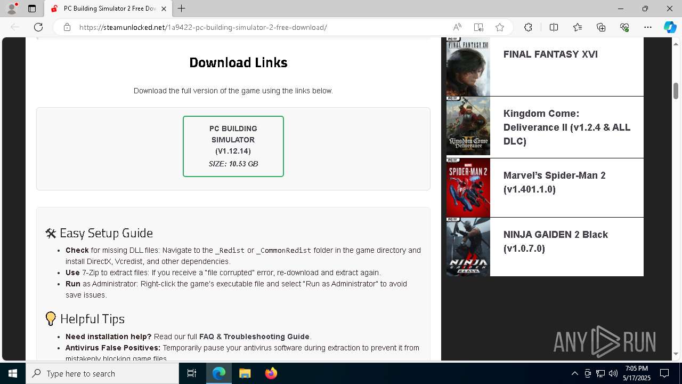Open Marvel's Spider-Man 2 link
Screen dimensions: 682x384
pyautogui.click(x=555, y=182)
